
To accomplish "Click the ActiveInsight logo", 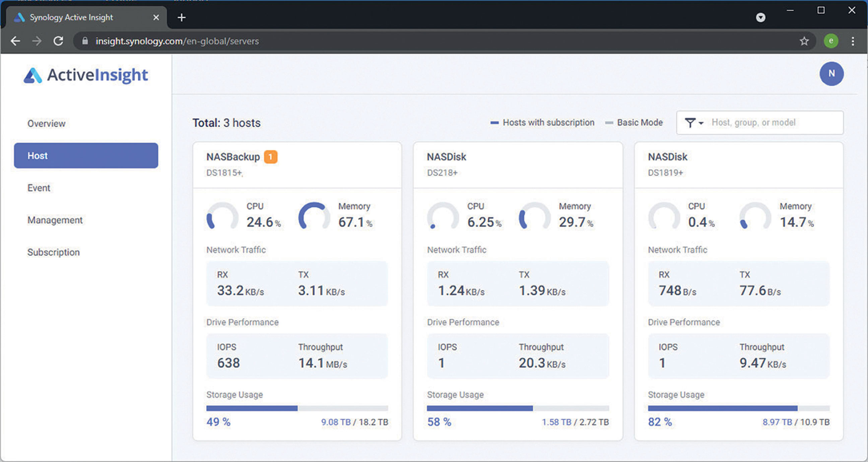I will coord(85,75).
